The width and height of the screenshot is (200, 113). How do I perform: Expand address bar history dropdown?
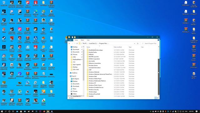134,44
